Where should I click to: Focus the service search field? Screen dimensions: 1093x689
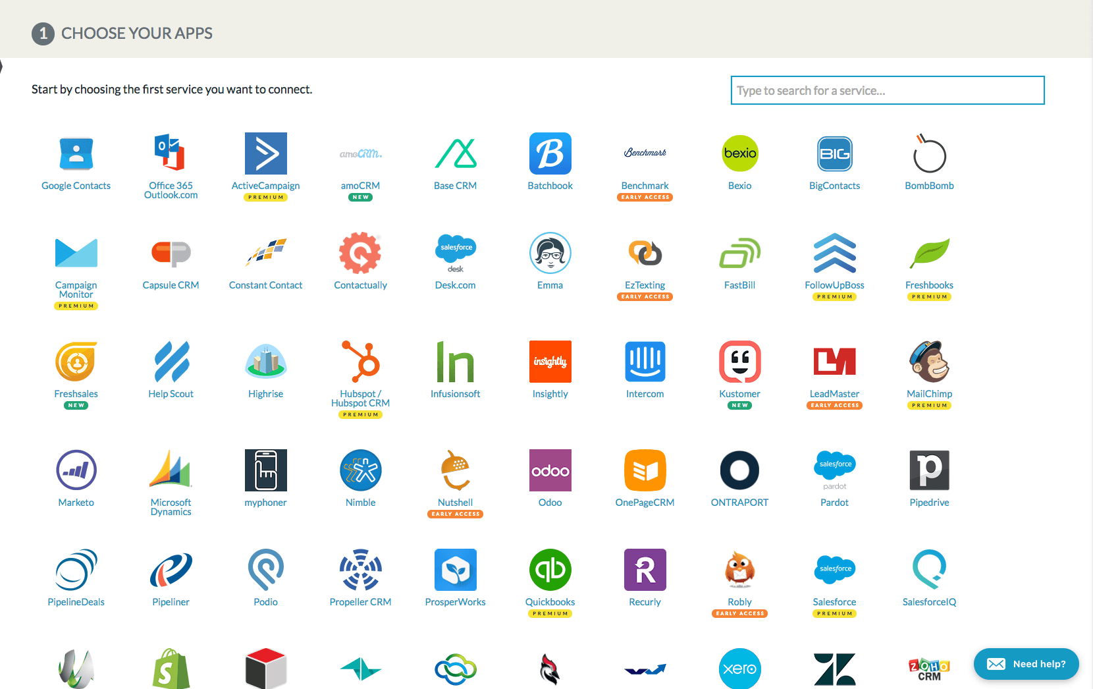[x=888, y=90]
